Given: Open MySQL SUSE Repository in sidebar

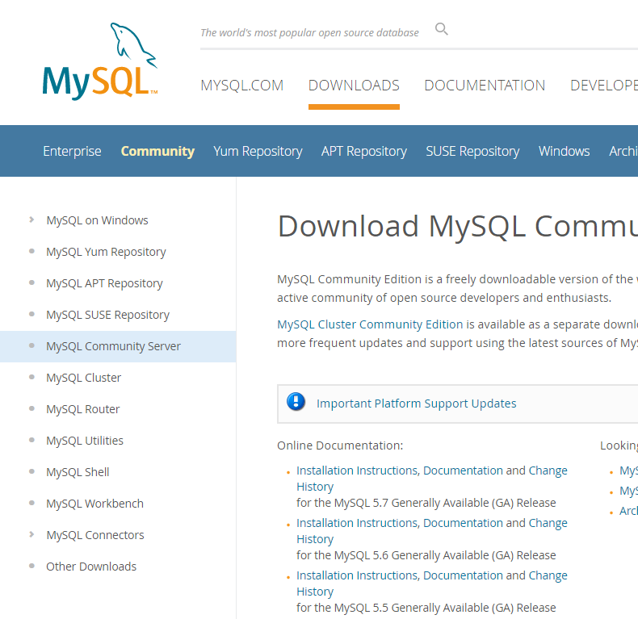Looking at the screenshot, I should (x=108, y=315).
